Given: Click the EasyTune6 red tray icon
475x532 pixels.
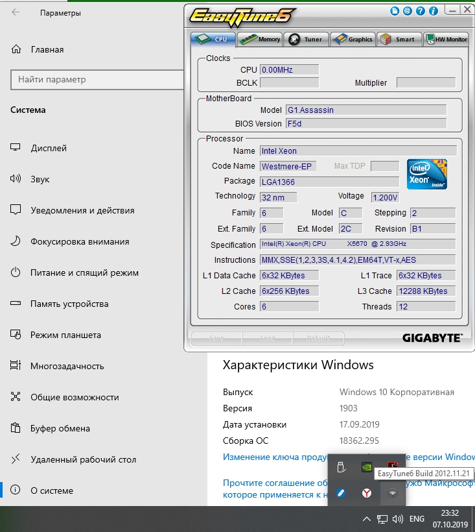Looking at the screenshot, I should 392,465.
